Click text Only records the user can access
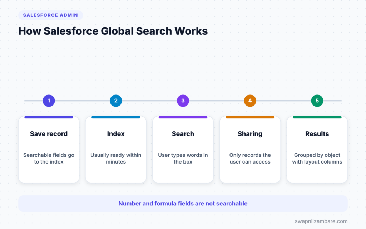Screen dimensions: 366x229 (x=250, y=159)
